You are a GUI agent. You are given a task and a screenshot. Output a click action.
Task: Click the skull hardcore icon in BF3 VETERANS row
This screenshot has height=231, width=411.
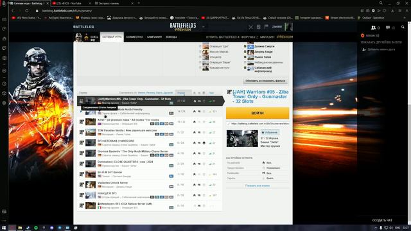click(204, 143)
